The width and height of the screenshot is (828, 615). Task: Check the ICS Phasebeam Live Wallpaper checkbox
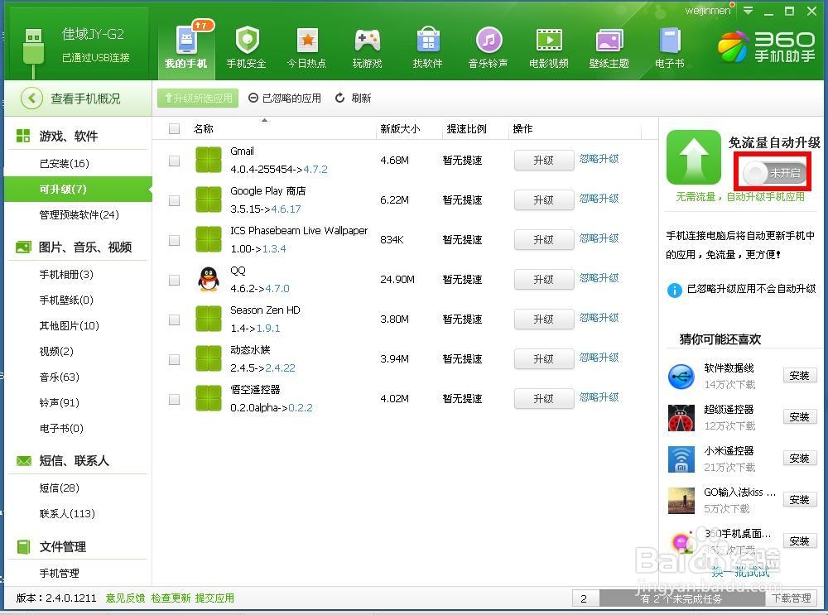(174, 240)
